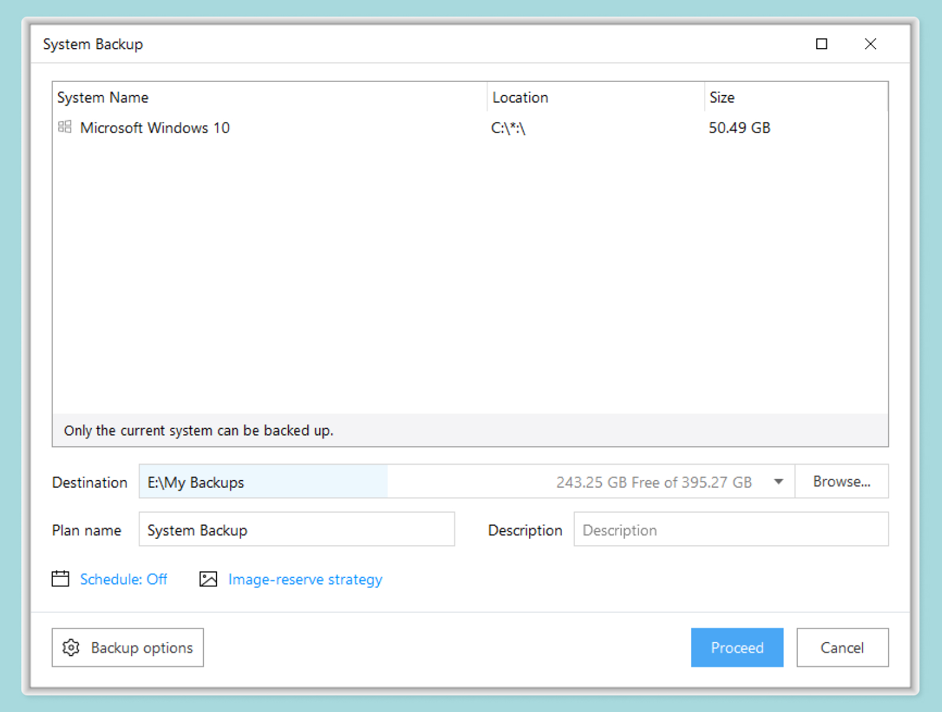Image resolution: width=942 pixels, height=712 pixels.
Task: Click the gear icon in Backup options
Action: (71, 647)
